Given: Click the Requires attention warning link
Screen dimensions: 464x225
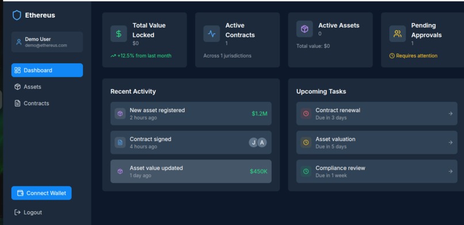Looking at the screenshot, I should pyautogui.click(x=413, y=56).
